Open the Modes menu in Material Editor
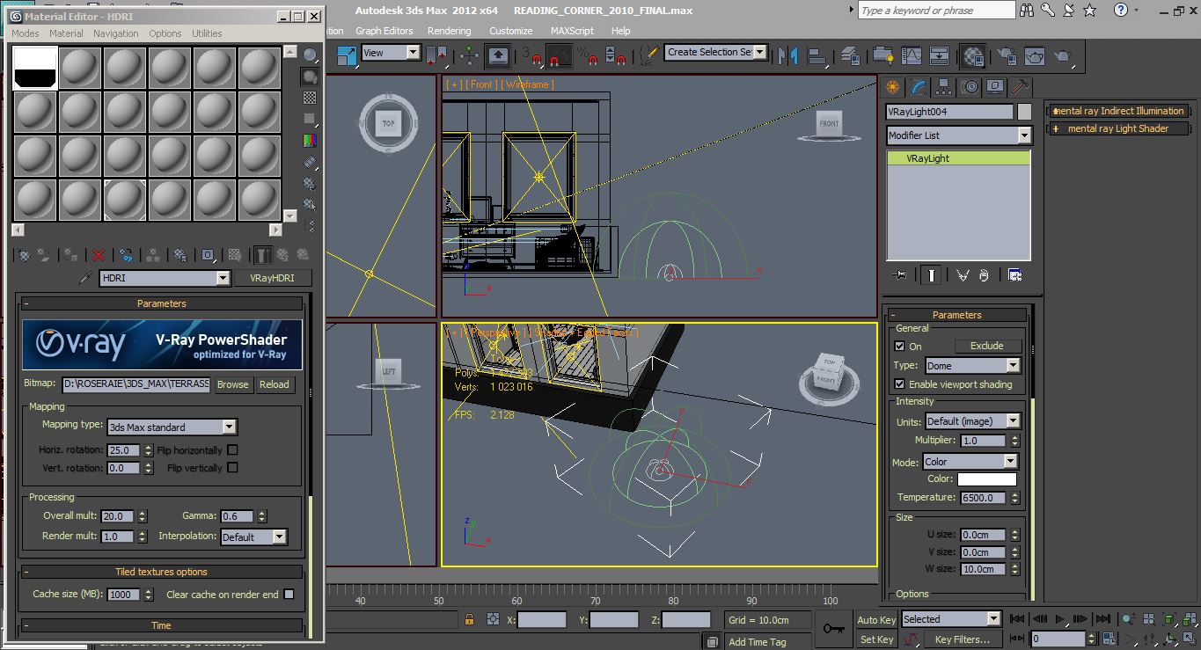This screenshot has height=650, width=1201. (x=25, y=33)
